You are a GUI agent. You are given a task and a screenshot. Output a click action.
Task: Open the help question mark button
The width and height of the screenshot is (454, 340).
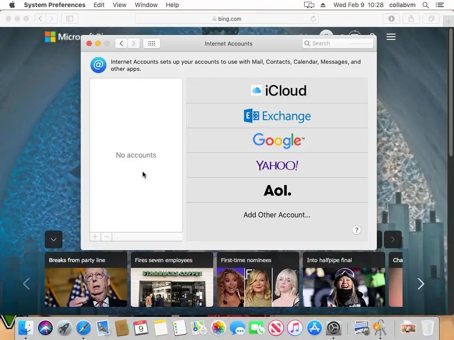point(356,230)
